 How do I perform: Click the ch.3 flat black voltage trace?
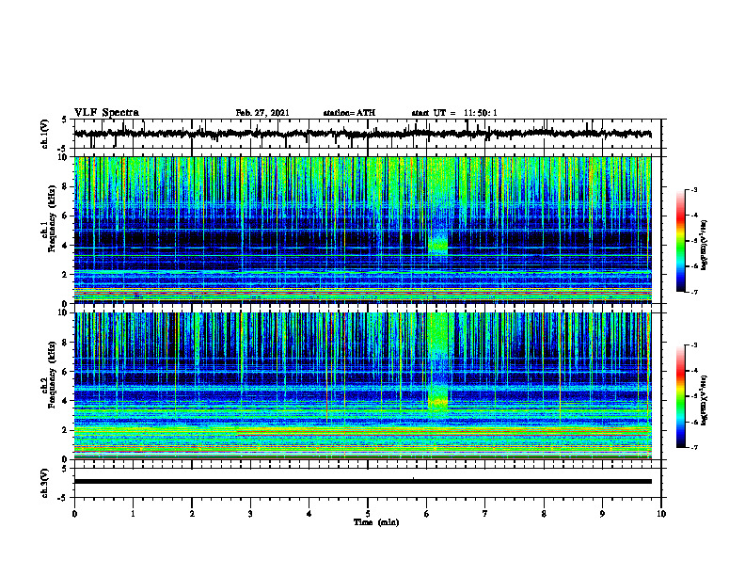point(362,482)
